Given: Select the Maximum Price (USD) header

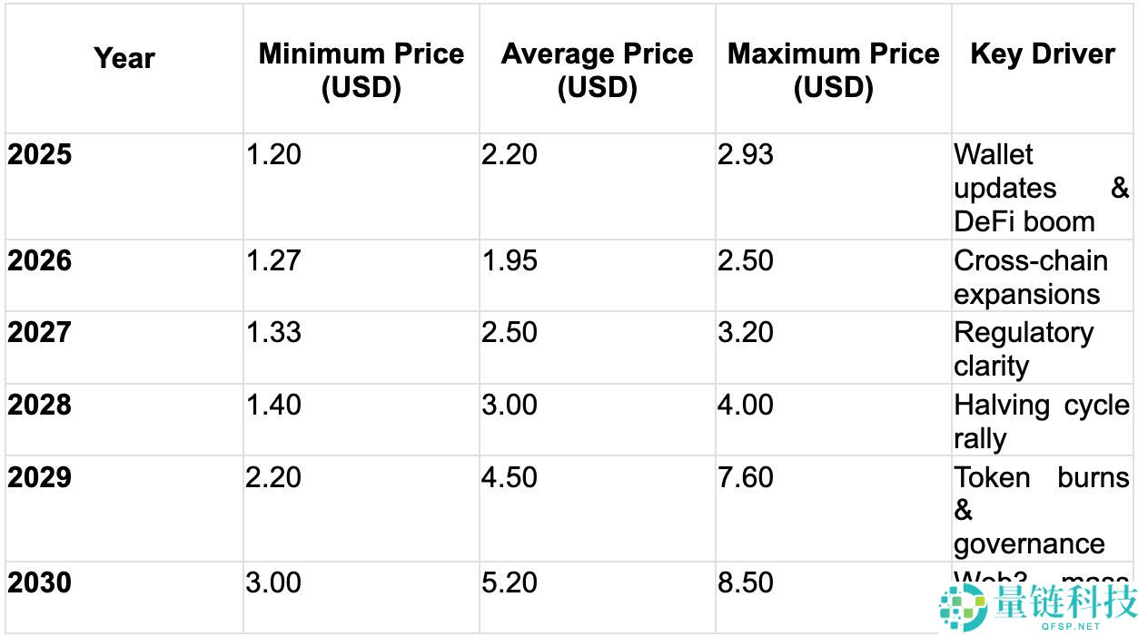Looking at the screenshot, I should [x=833, y=70].
